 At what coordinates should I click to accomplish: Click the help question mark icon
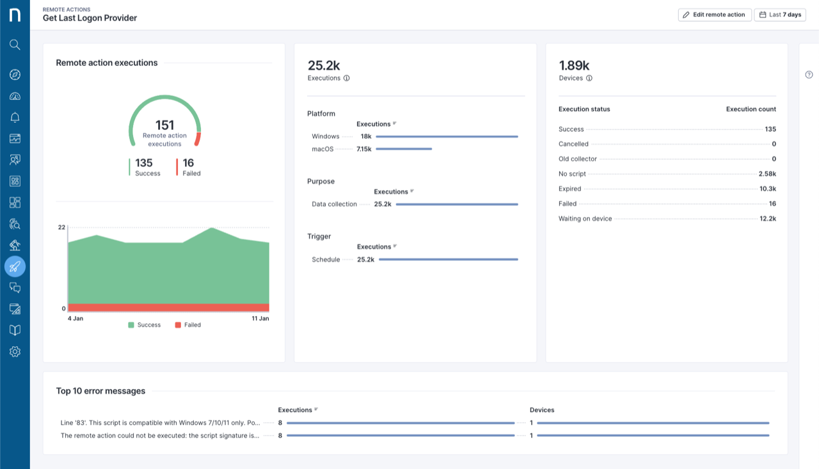coord(809,75)
